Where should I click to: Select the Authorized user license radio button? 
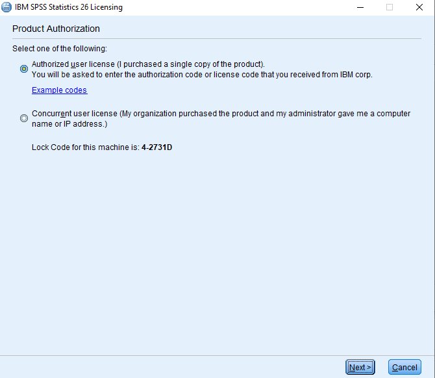pyautogui.click(x=24, y=68)
